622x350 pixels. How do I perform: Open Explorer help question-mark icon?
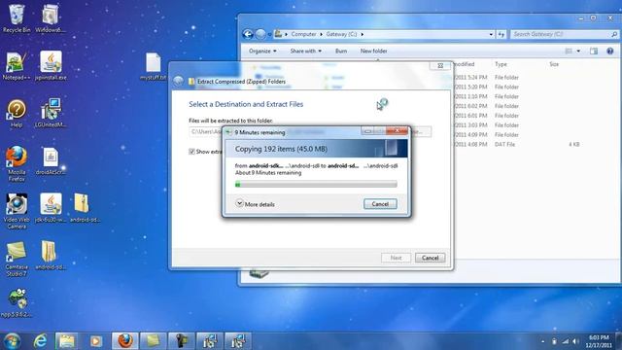coord(610,51)
